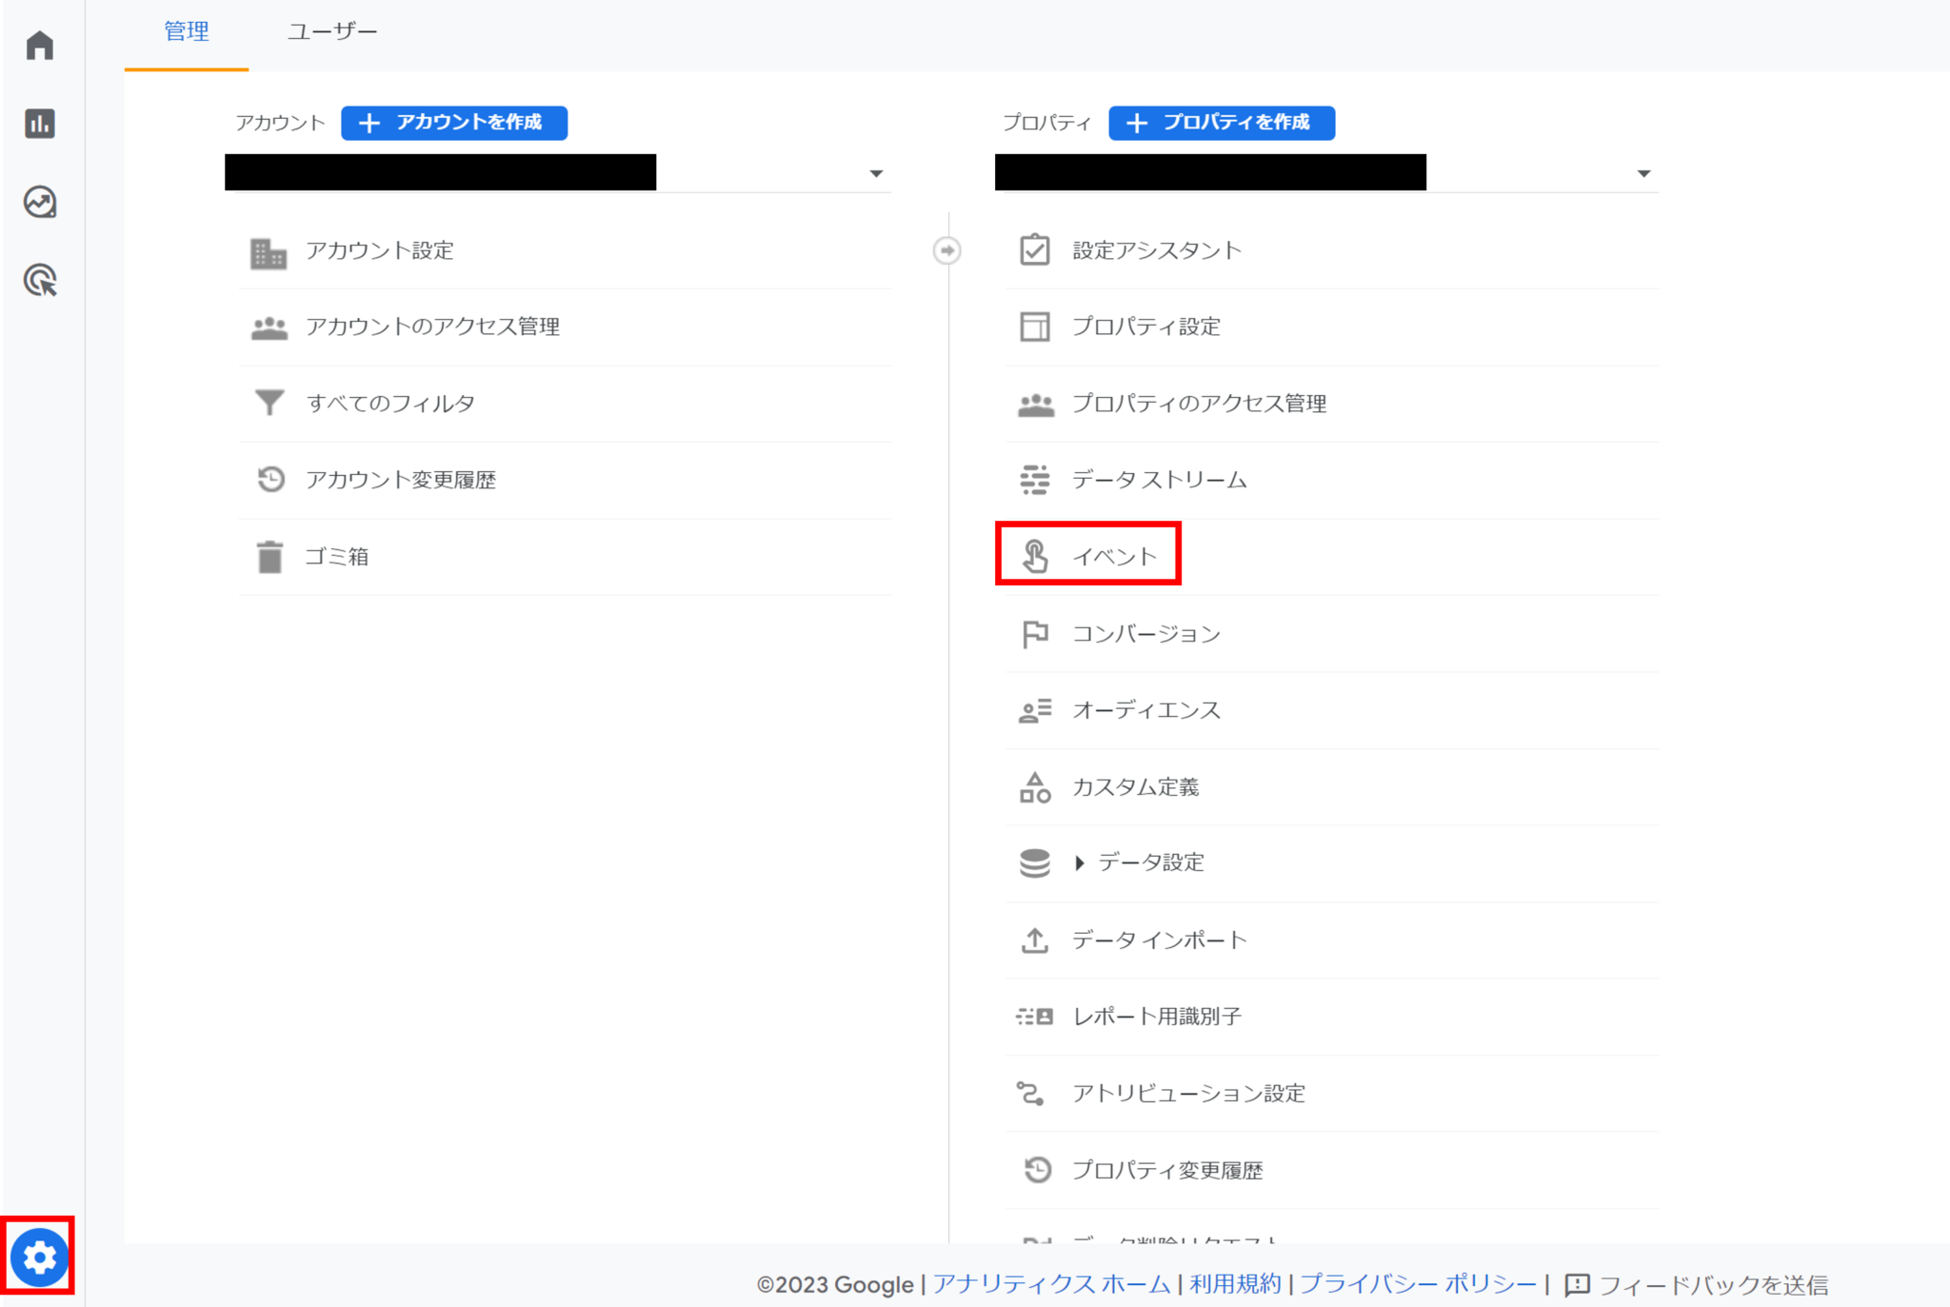Screen dimensions: 1950x1307
Task: Open the プライバシー ポリシー link
Action: click(x=1418, y=1283)
